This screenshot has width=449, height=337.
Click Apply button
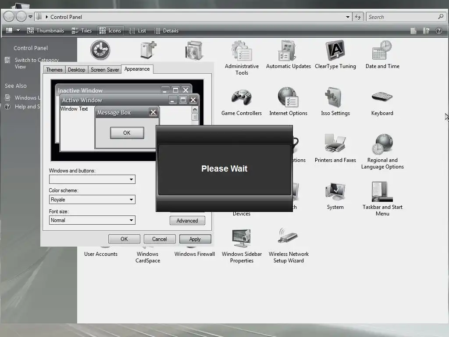tap(195, 239)
